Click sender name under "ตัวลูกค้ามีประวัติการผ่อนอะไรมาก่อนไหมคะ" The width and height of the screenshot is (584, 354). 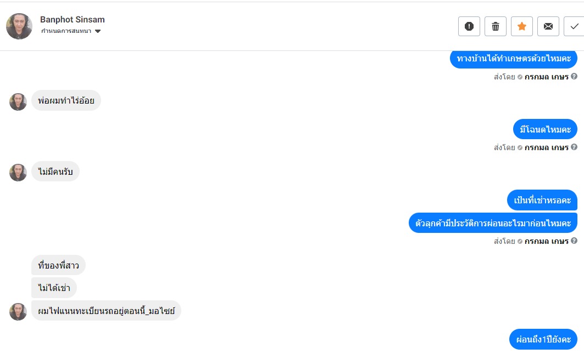pyautogui.click(x=546, y=241)
